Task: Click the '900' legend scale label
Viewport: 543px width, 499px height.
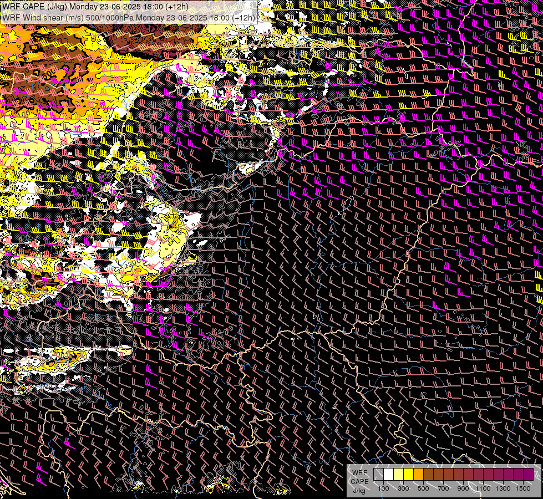Action: [463, 488]
